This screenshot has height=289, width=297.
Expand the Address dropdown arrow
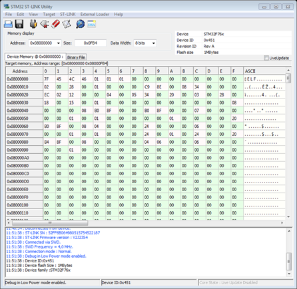click(59, 43)
